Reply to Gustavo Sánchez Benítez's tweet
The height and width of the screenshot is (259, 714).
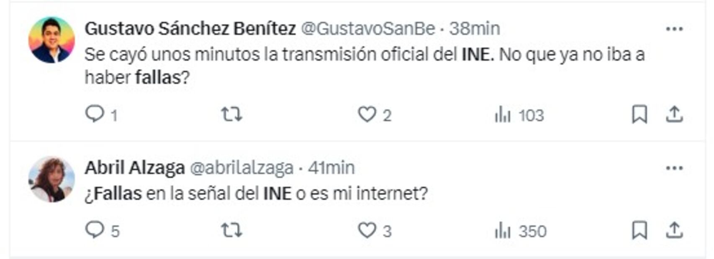click(95, 114)
